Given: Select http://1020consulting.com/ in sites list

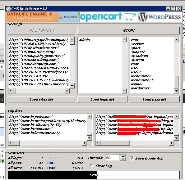Looking at the screenshot, I should tap(34, 60).
